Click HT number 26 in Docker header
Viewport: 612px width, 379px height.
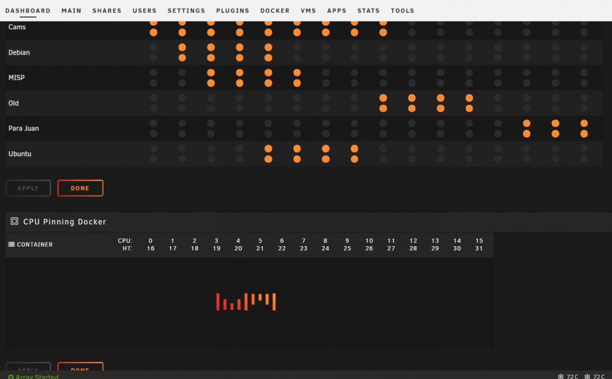coord(369,248)
